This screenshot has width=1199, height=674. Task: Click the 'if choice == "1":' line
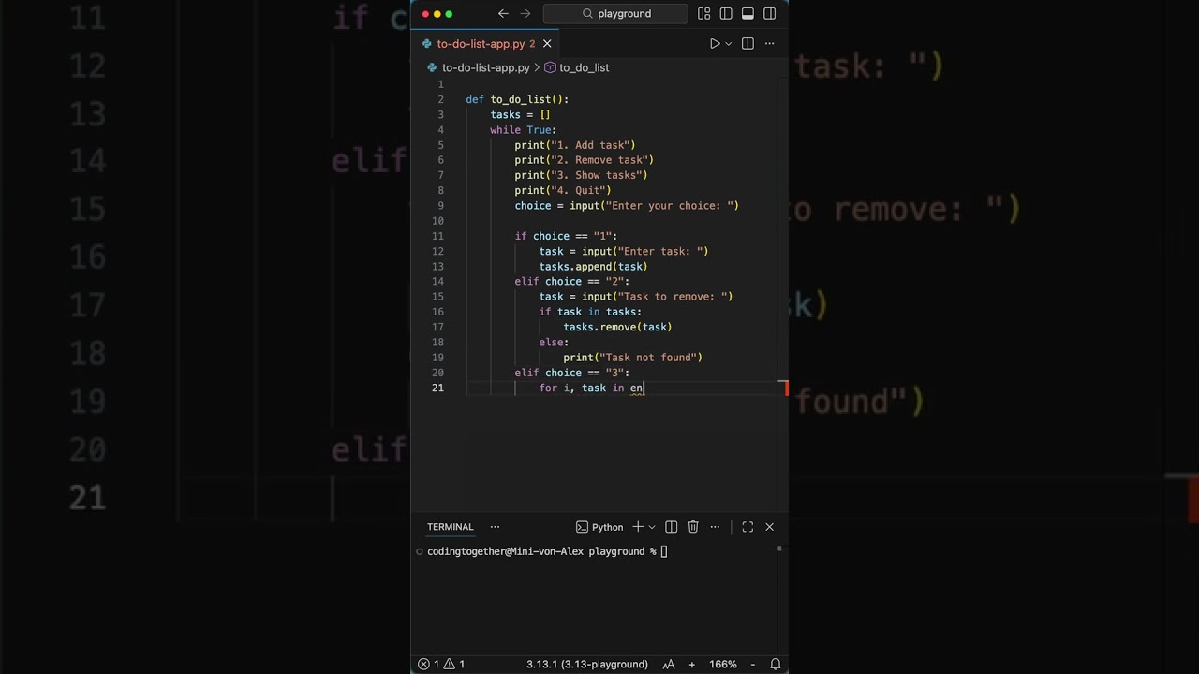[x=566, y=236]
